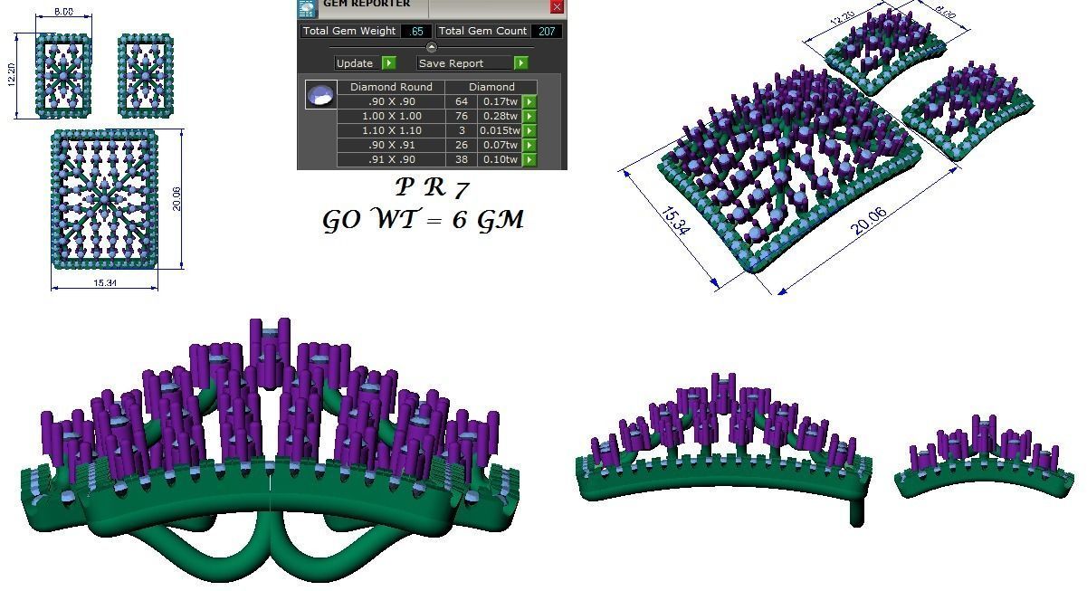The image size is (1087, 591).
Task: Click the Update button label
Action: tap(355, 63)
